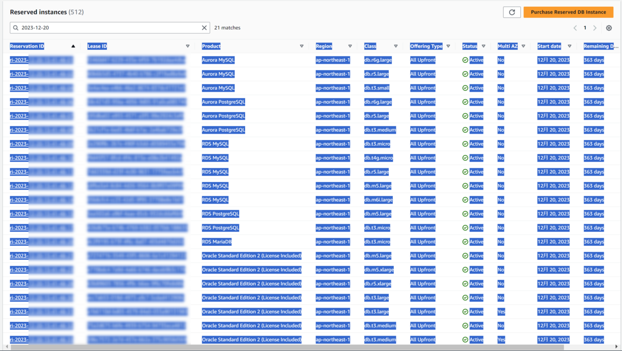The width and height of the screenshot is (622, 351).
Task: Click the db.r5.xlarge class cell
Action: pyautogui.click(x=378, y=284)
